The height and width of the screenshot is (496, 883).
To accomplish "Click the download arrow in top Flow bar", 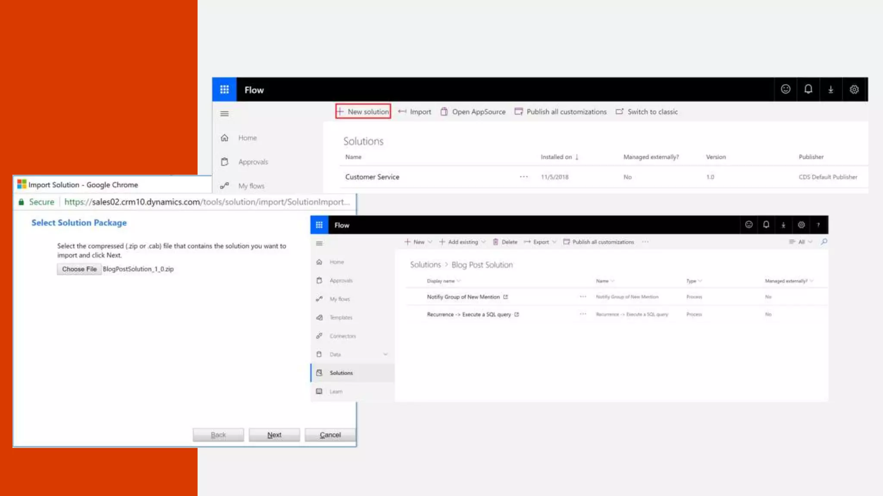I will pyautogui.click(x=831, y=90).
